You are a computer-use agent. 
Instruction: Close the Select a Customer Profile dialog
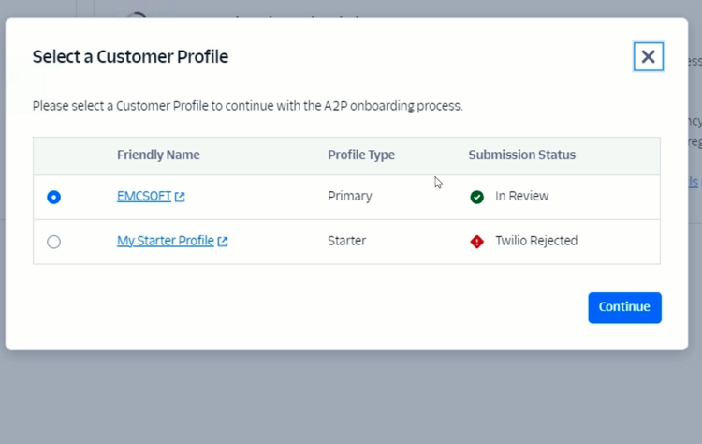click(x=648, y=57)
